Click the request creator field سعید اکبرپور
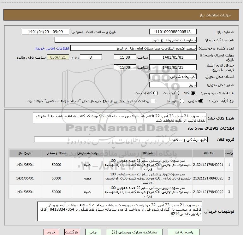Screen dimensions: 243x235 point(133,48)
